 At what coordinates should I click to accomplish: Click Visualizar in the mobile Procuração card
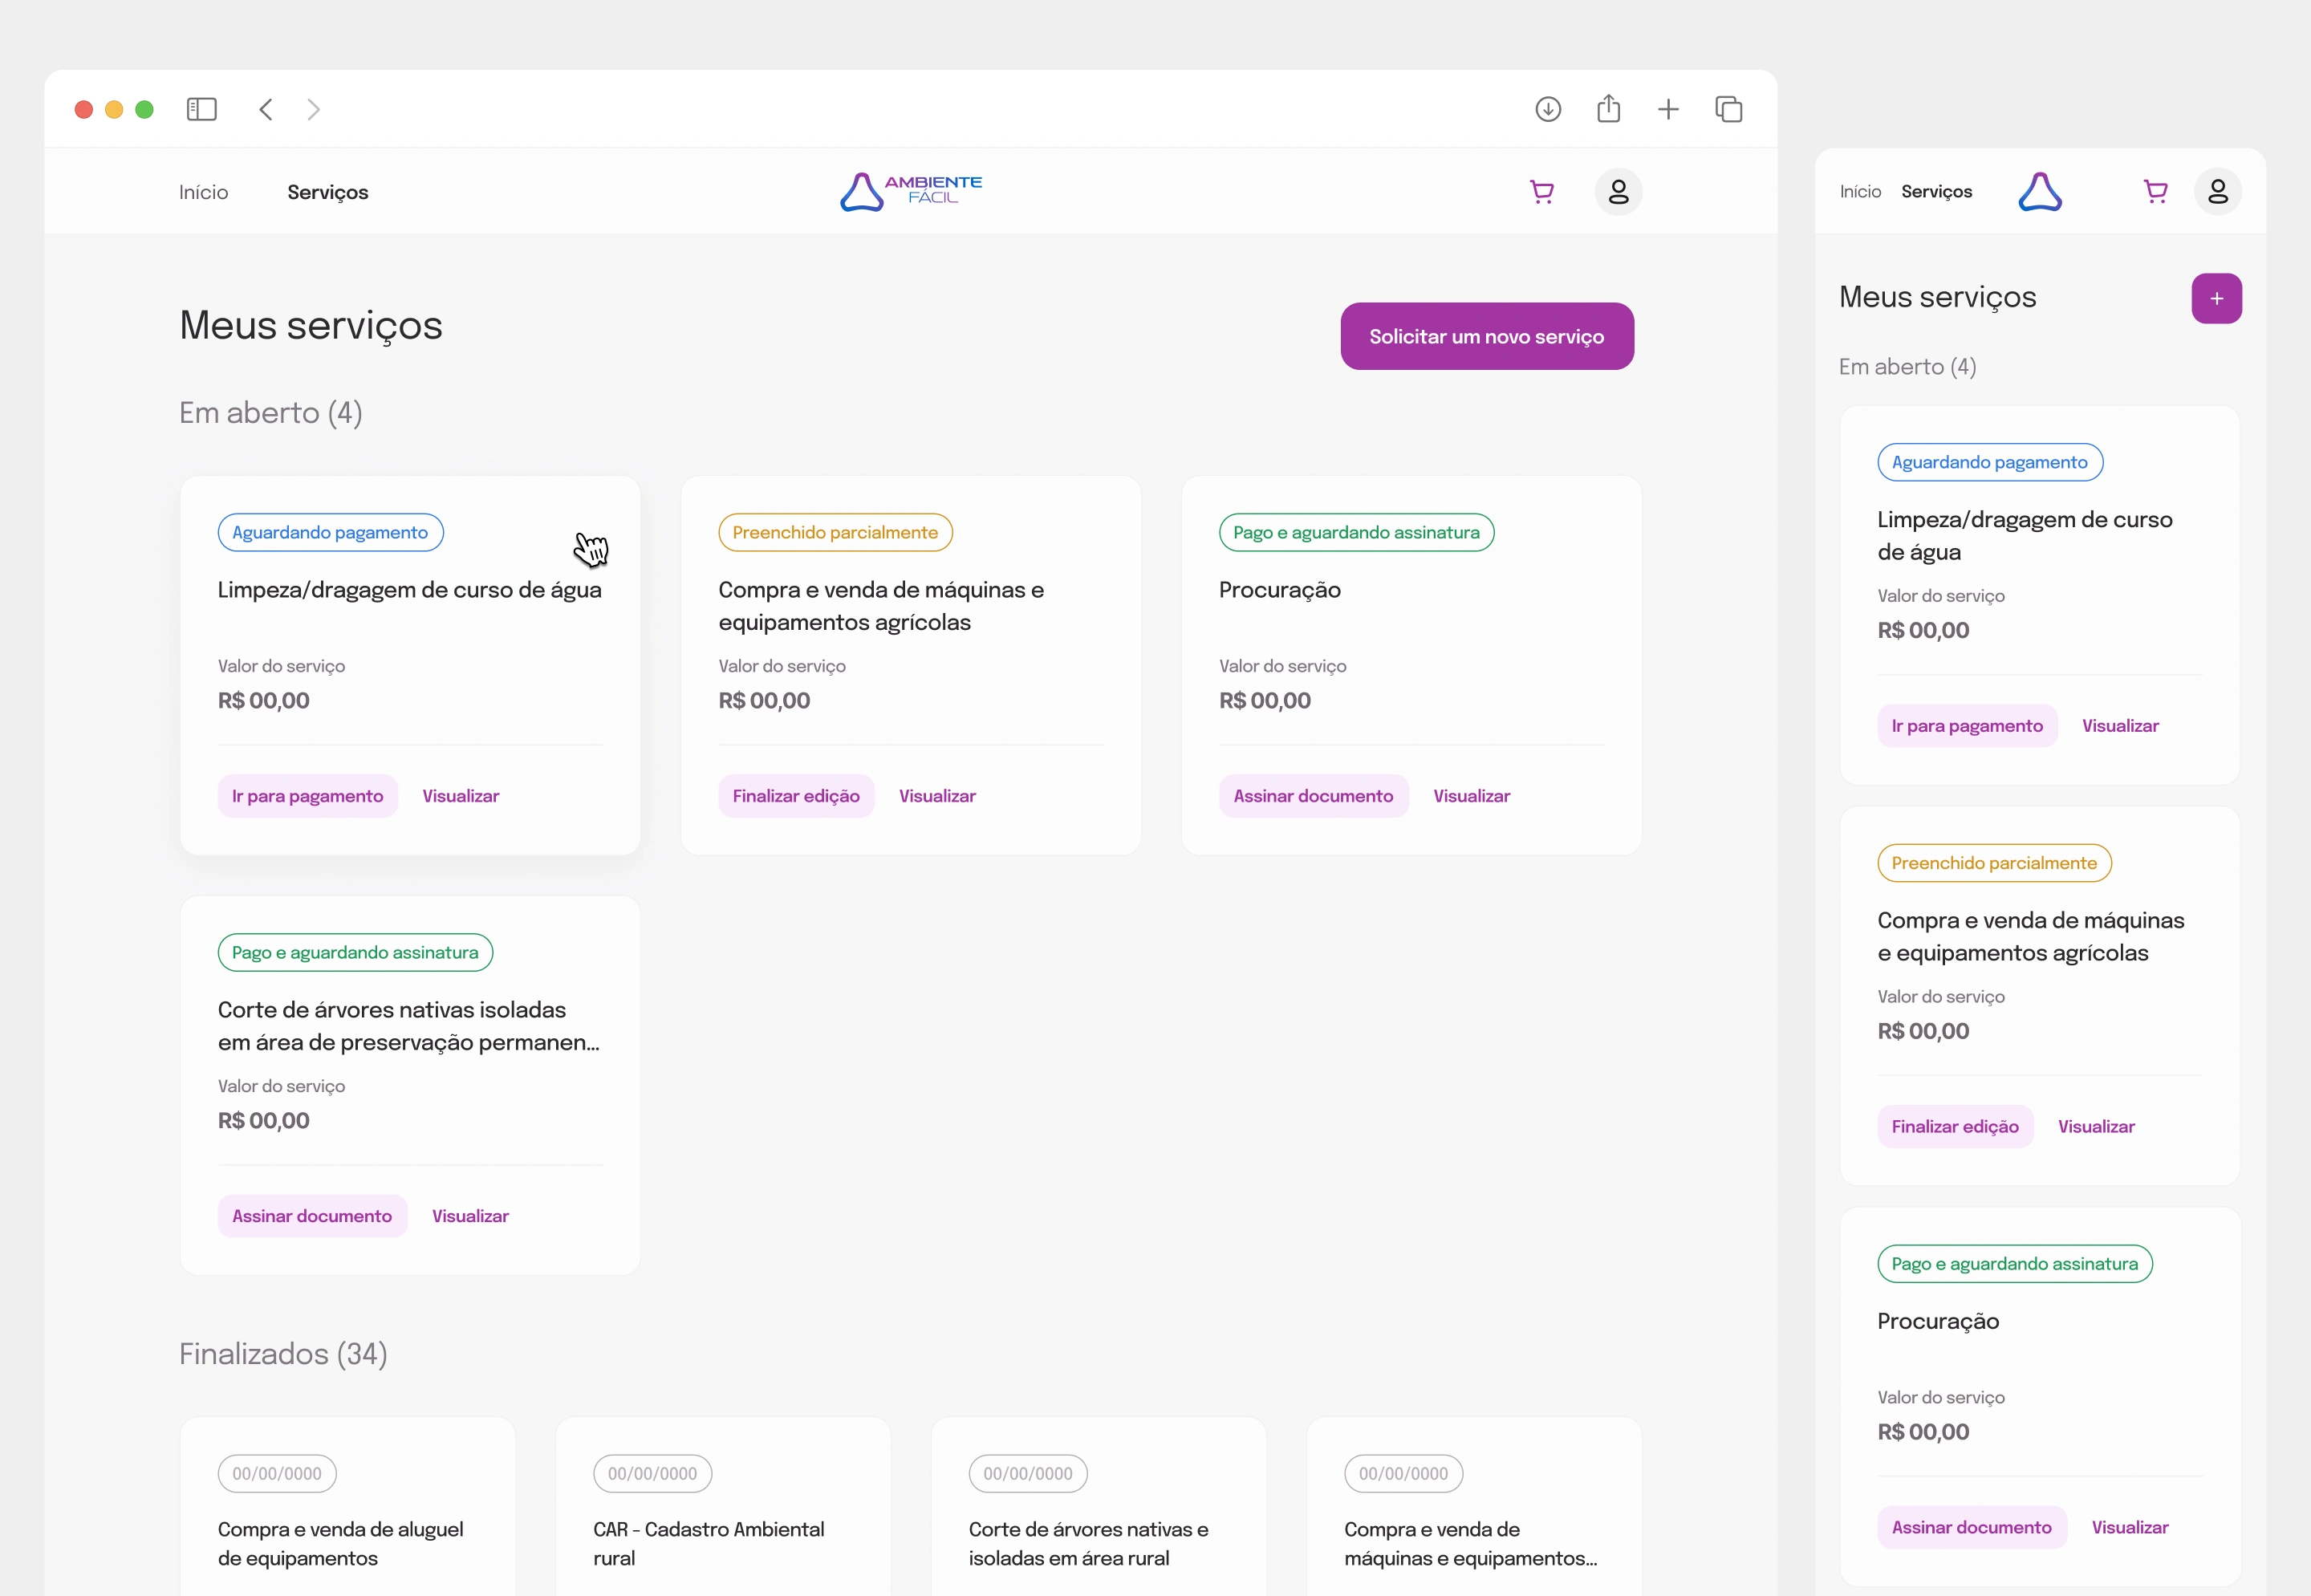click(x=2130, y=1527)
